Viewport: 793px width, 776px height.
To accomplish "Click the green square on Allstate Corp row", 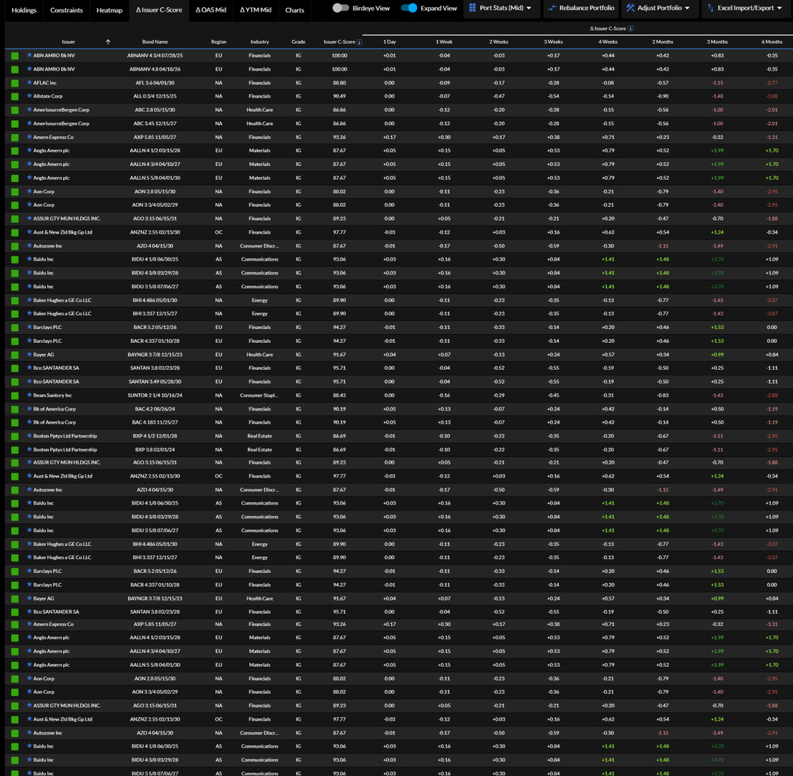I will pyautogui.click(x=15, y=96).
